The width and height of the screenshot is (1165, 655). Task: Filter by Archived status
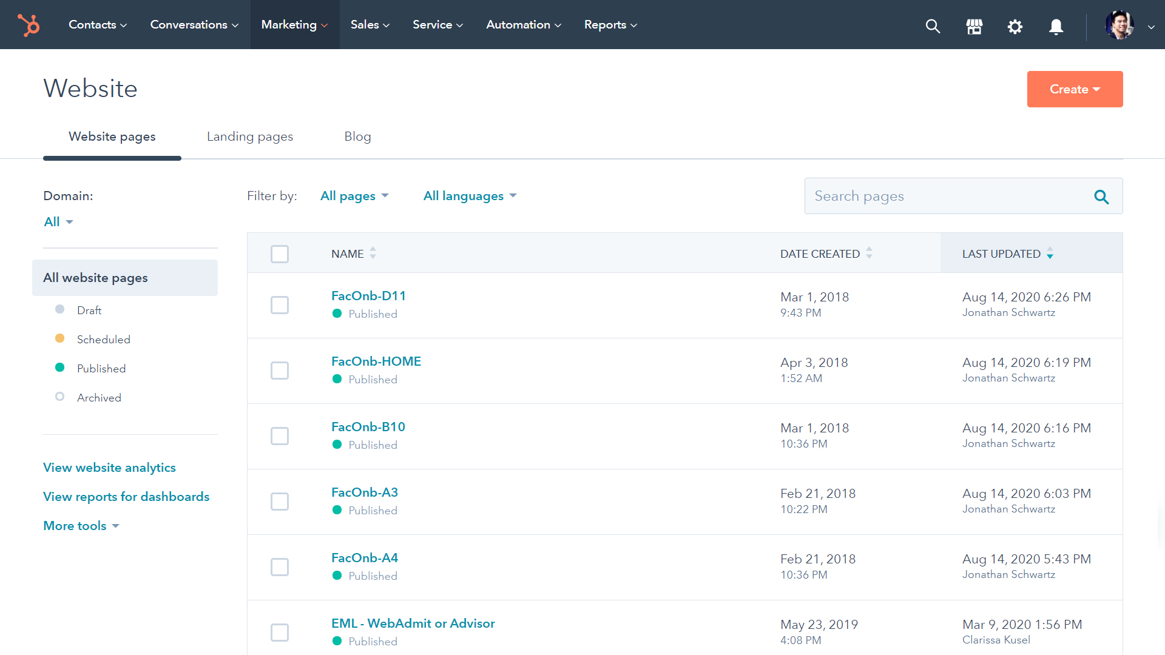[99, 397]
